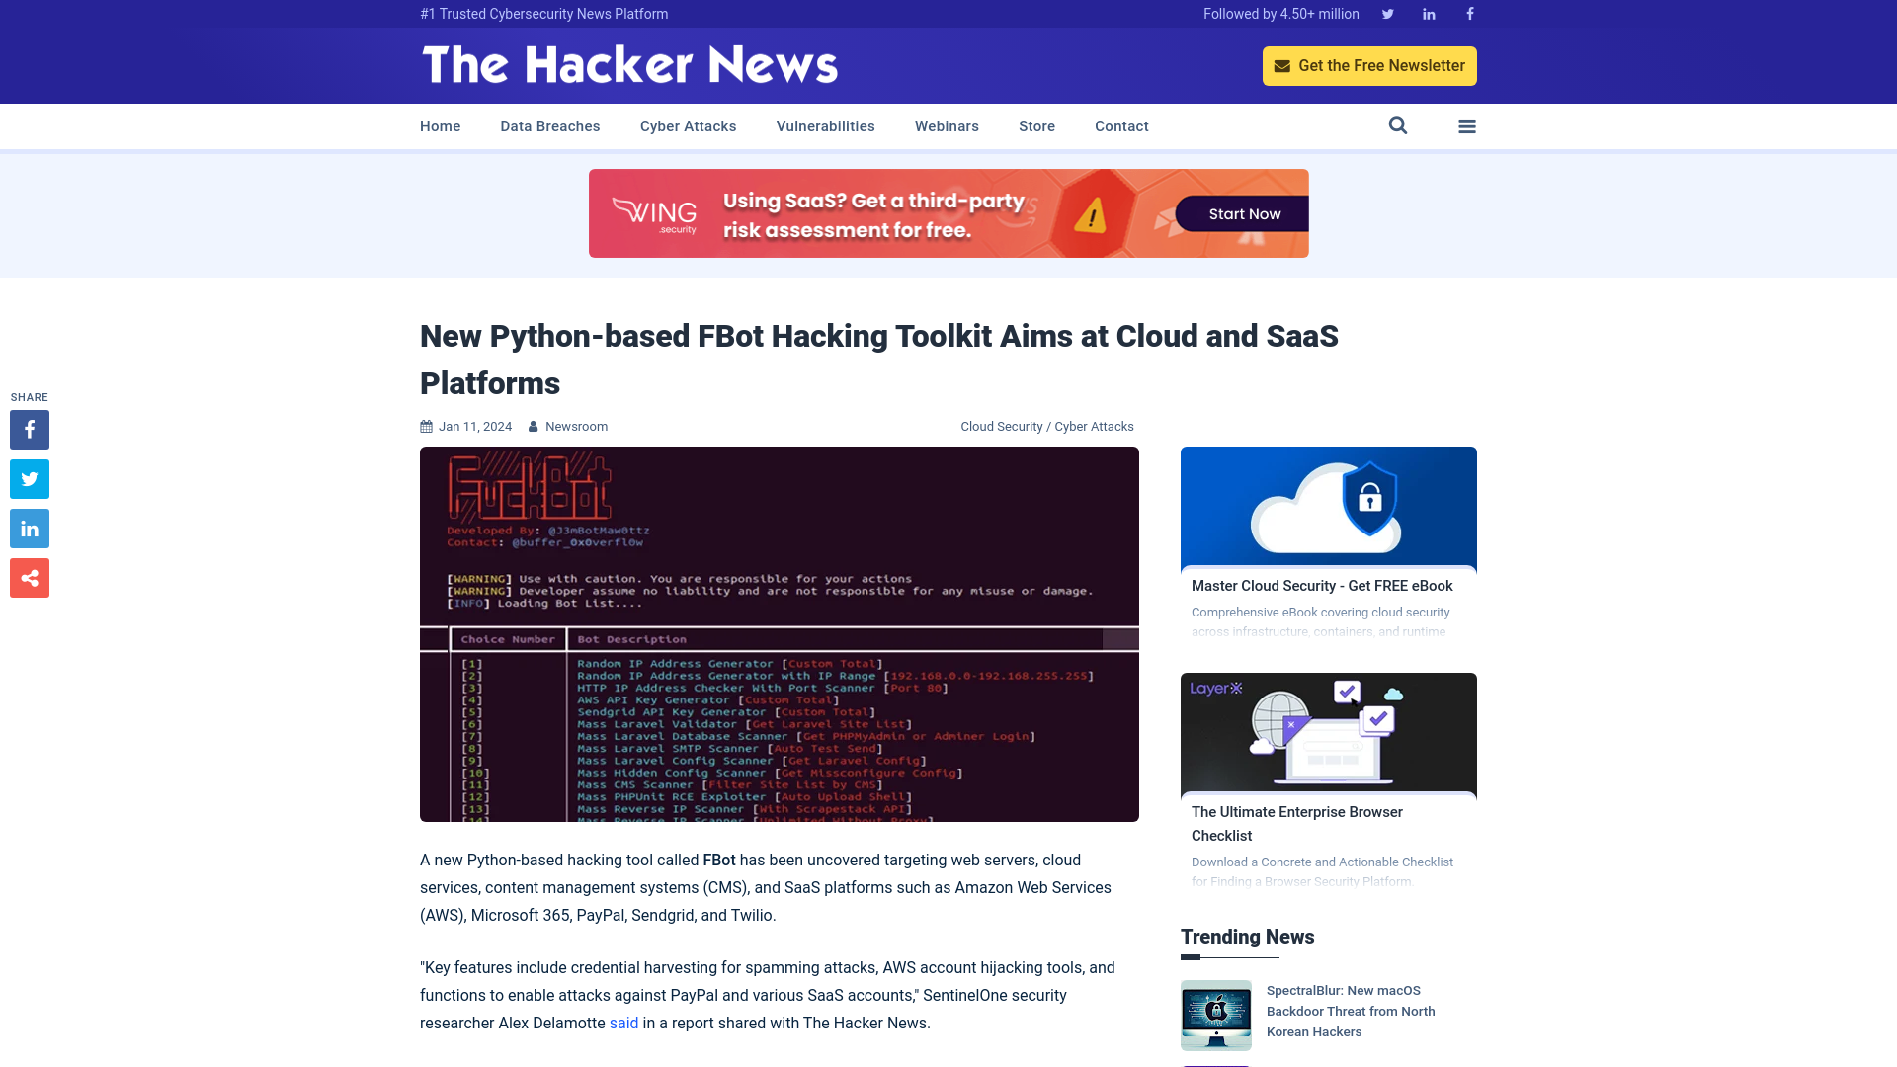
Task: Expand the Cloud Security category link
Action: point(1002,426)
